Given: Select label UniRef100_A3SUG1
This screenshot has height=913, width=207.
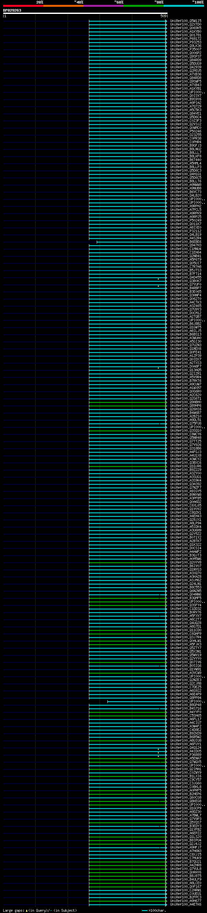Looking at the screenshot, I should pyautogui.click(x=186, y=477).
